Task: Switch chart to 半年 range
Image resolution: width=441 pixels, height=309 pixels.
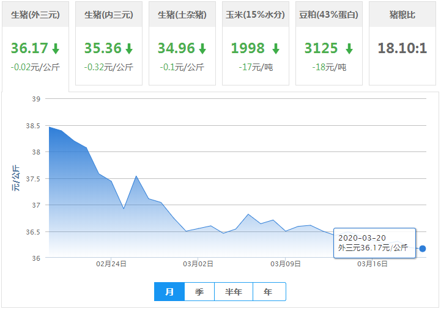Action: coord(234,292)
